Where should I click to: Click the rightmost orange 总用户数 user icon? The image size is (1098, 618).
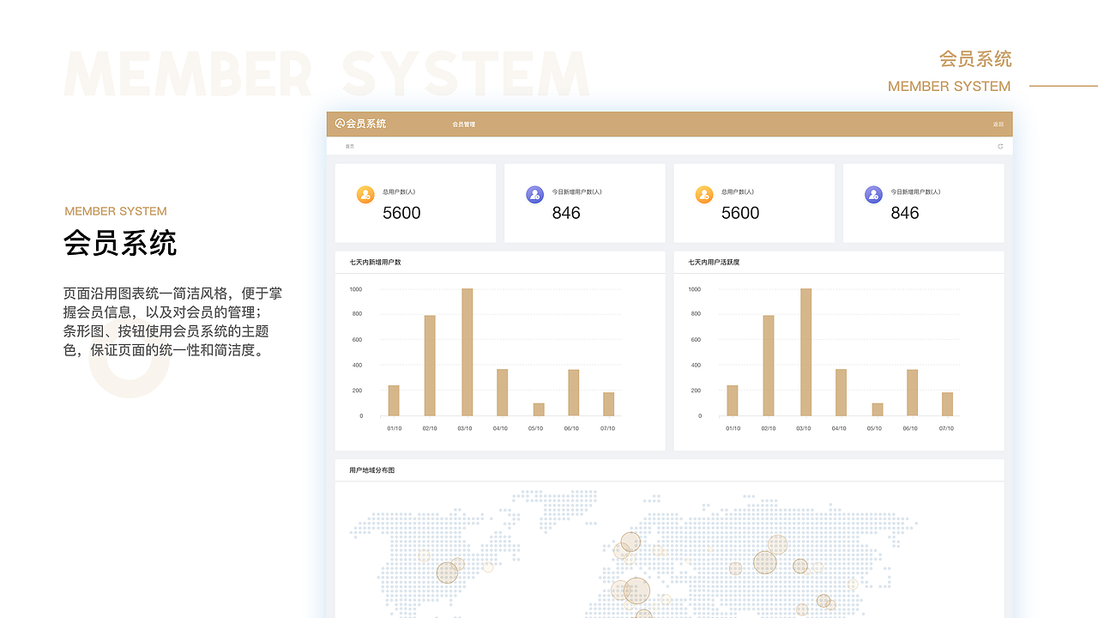point(704,195)
